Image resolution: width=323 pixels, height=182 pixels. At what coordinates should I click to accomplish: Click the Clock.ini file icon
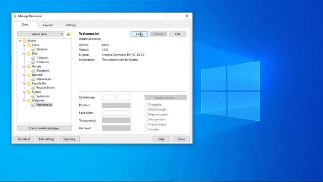[33, 50]
